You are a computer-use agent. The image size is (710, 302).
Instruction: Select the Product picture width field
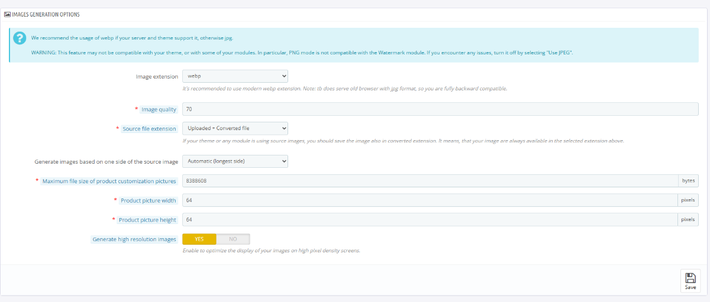(x=430, y=200)
